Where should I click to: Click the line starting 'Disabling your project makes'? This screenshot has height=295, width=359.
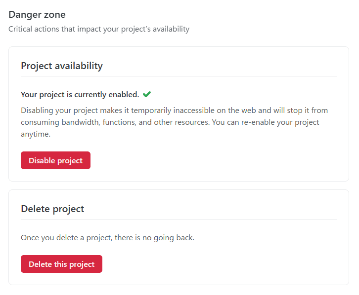(x=174, y=110)
